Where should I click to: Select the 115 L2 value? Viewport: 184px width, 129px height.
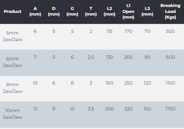109,31
